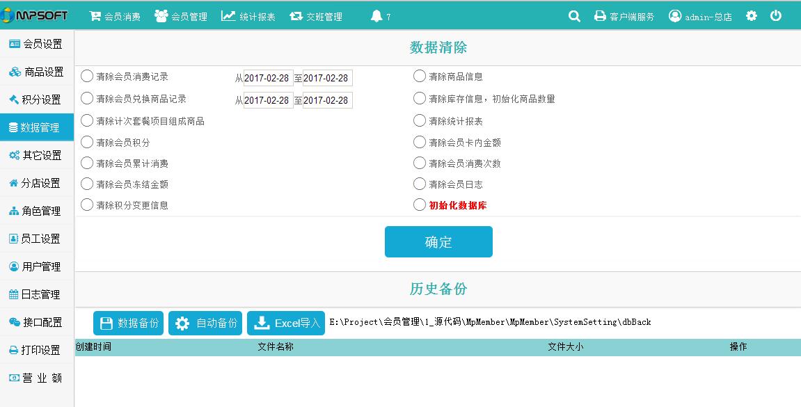This screenshot has height=407, width=801.
Task: Select 清除会员消费次数 radio button
Action: (420, 163)
